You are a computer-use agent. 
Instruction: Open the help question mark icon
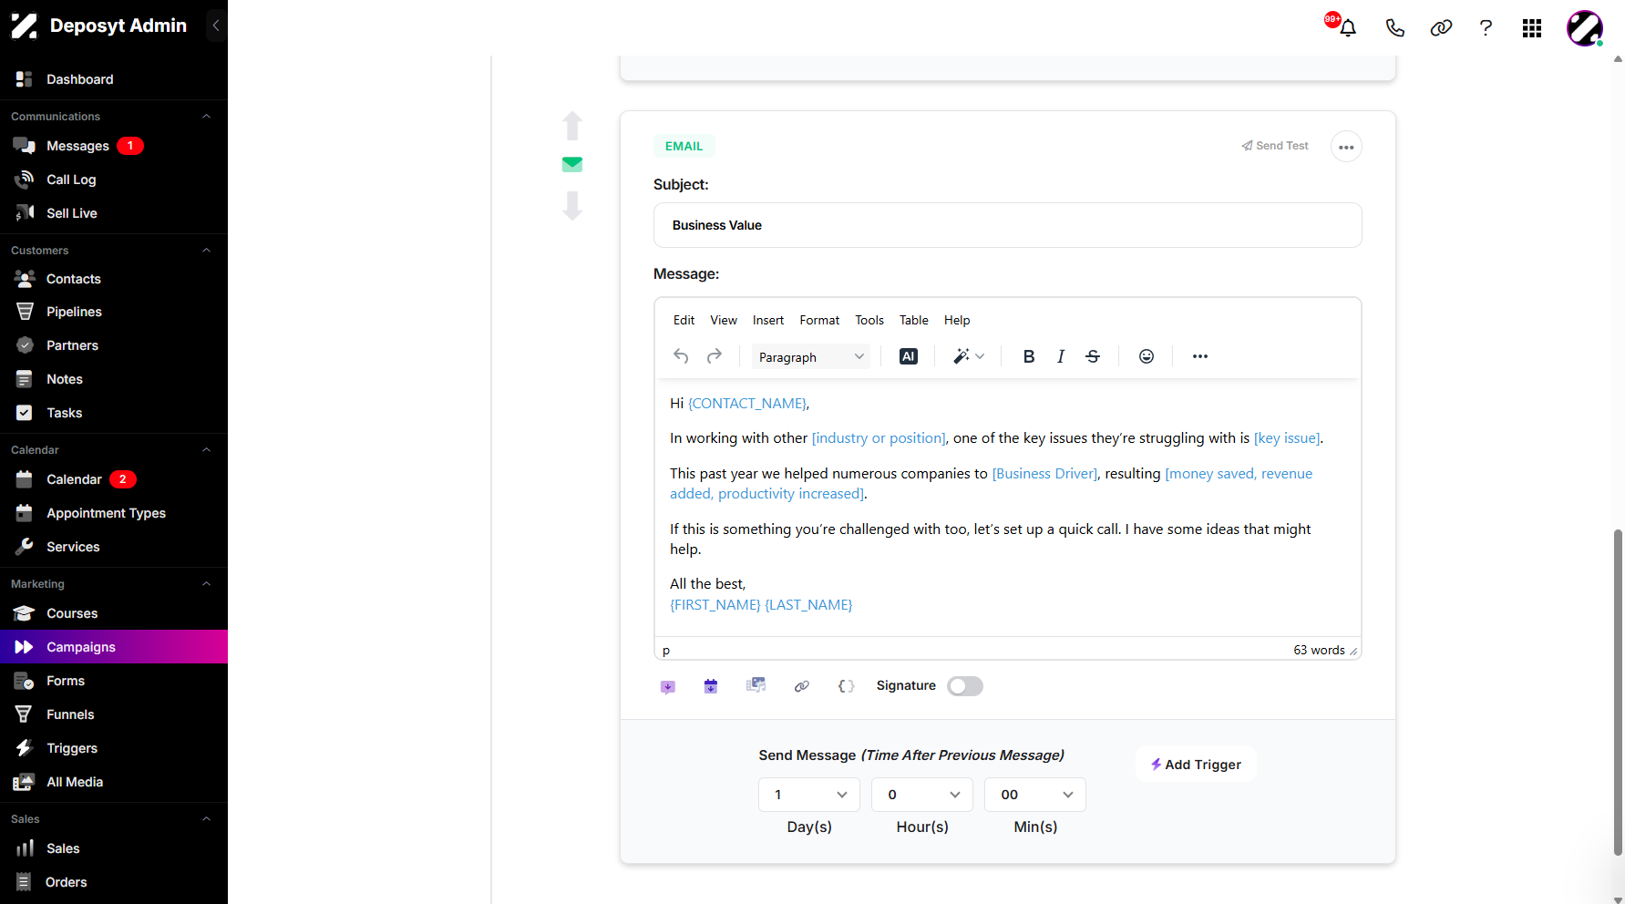pos(1486,28)
